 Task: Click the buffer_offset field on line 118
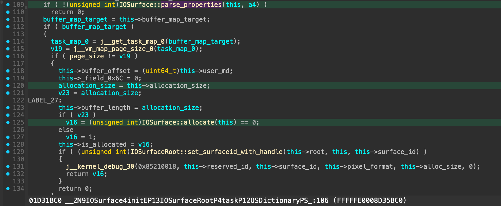(x=106, y=71)
